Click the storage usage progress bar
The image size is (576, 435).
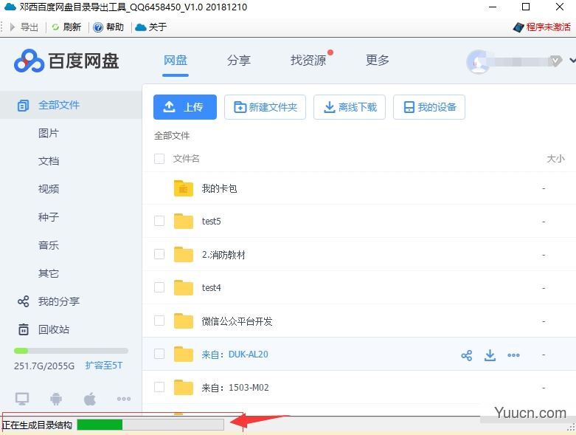coord(71,351)
